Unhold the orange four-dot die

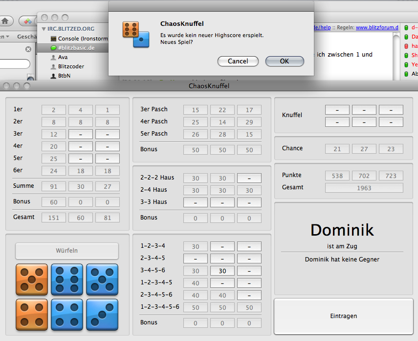pyautogui.click(x=32, y=315)
